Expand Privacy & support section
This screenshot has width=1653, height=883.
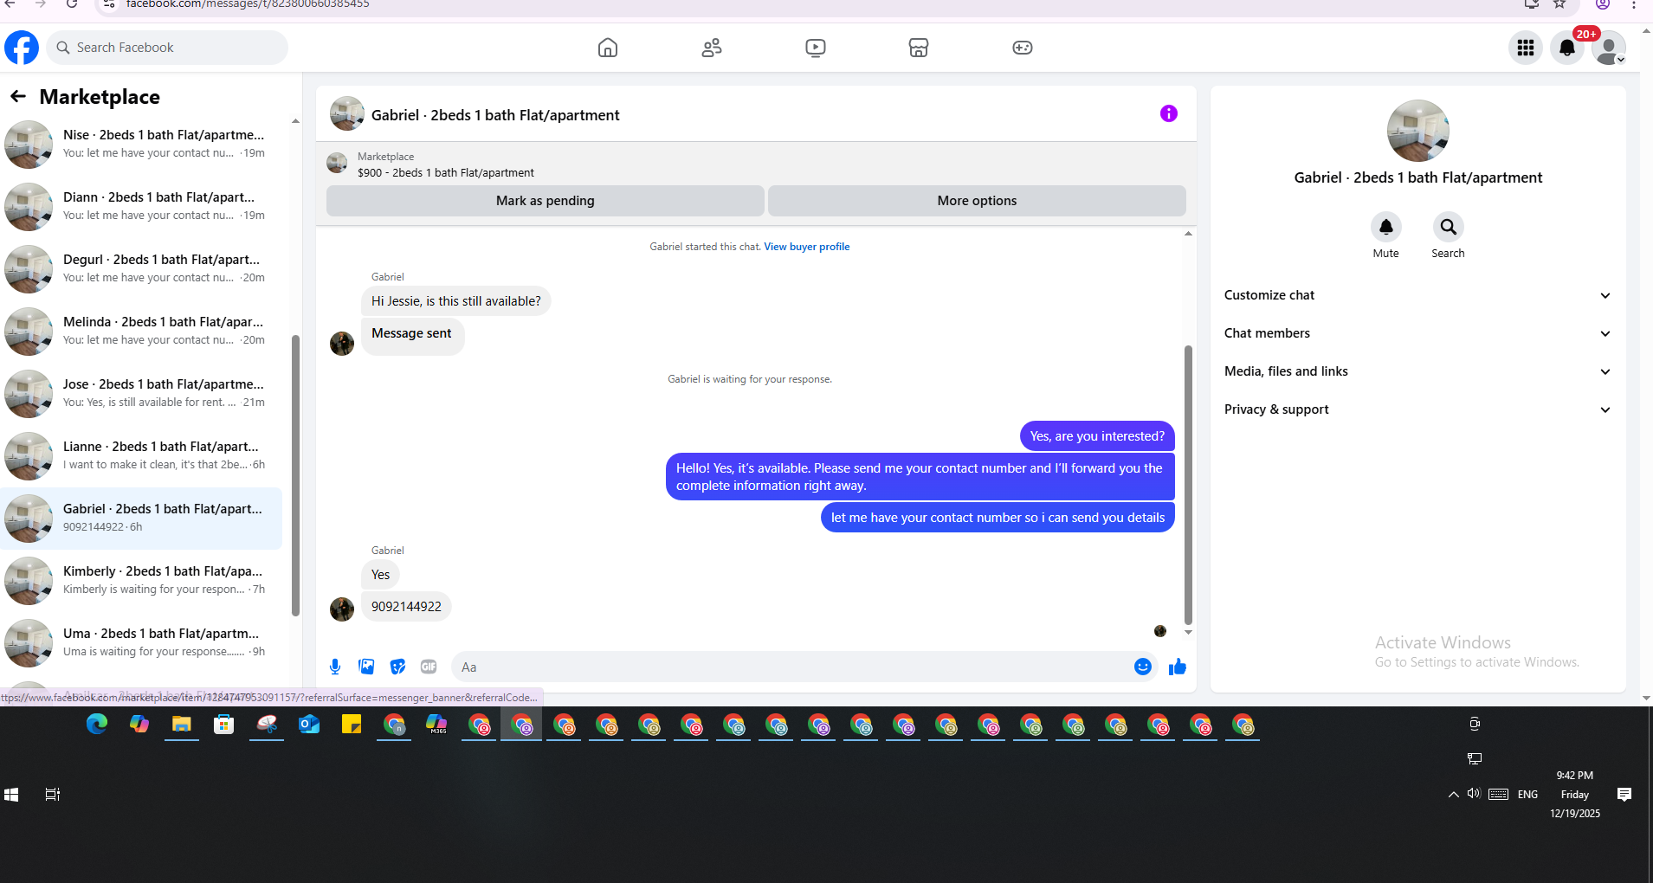coord(1417,409)
